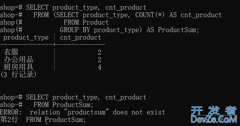Screen dimensions: 240x126
Task: Click the 办公用品 row value
Action: 18,60
